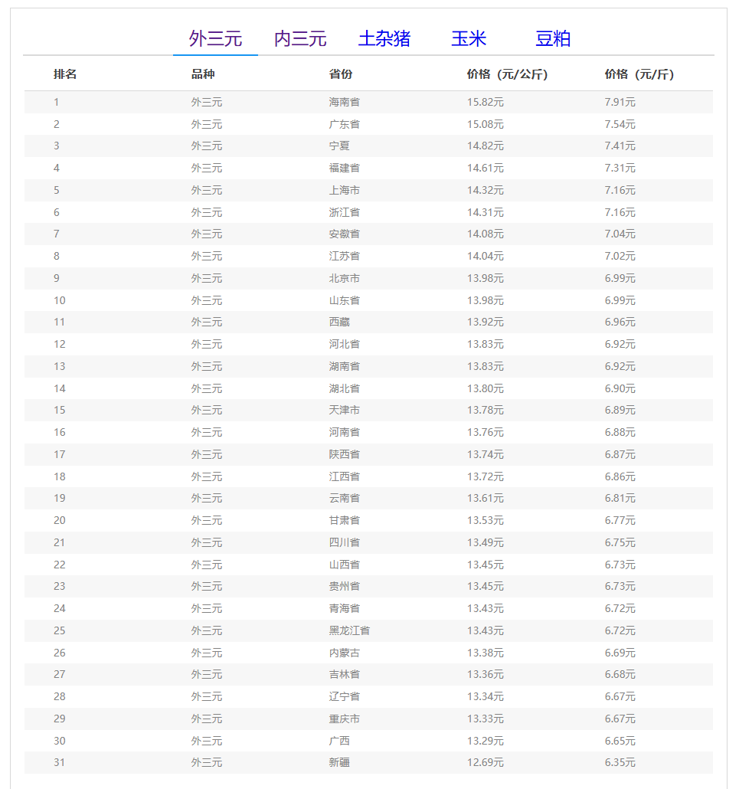Select the 四川省 cell
The height and width of the screenshot is (789, 739).
[345, 542]
